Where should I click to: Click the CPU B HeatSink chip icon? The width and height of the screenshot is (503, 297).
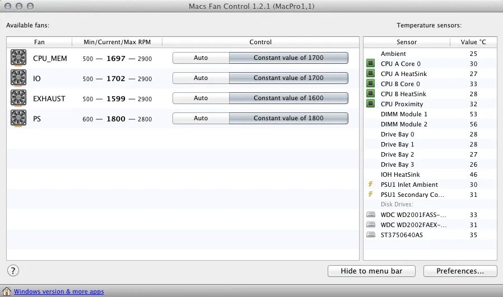point(370,93)
